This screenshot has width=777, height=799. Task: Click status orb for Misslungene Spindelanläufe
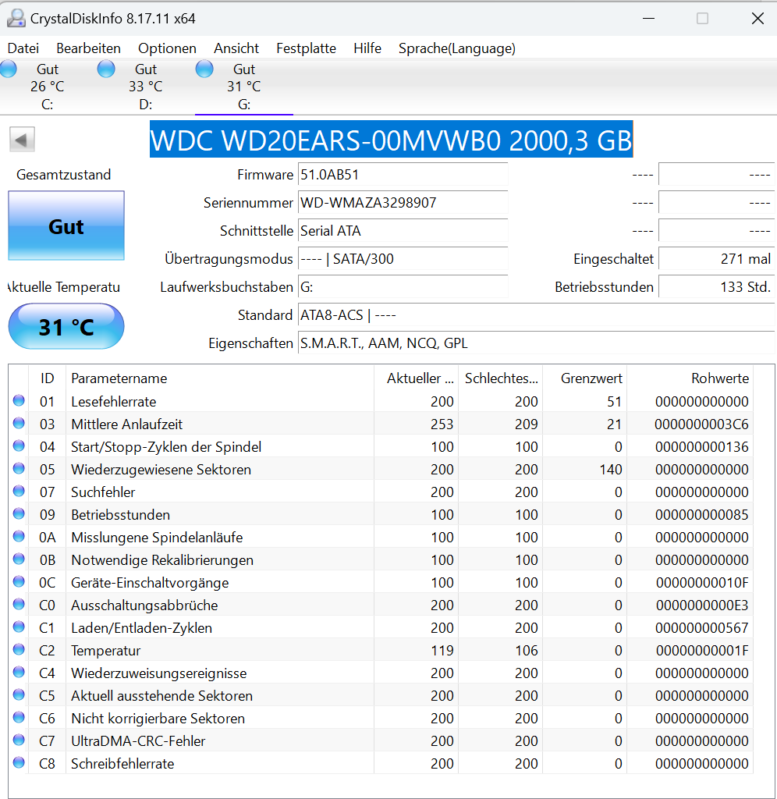[19, 536]
